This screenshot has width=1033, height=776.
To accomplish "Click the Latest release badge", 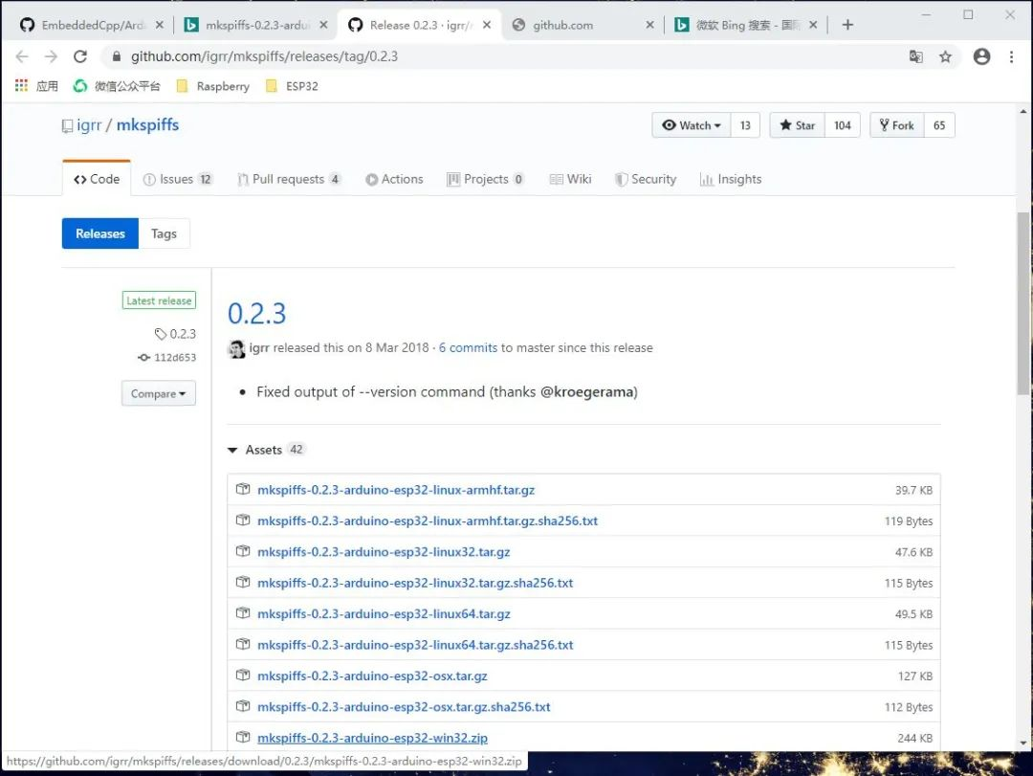I will [x=159, y=300].
